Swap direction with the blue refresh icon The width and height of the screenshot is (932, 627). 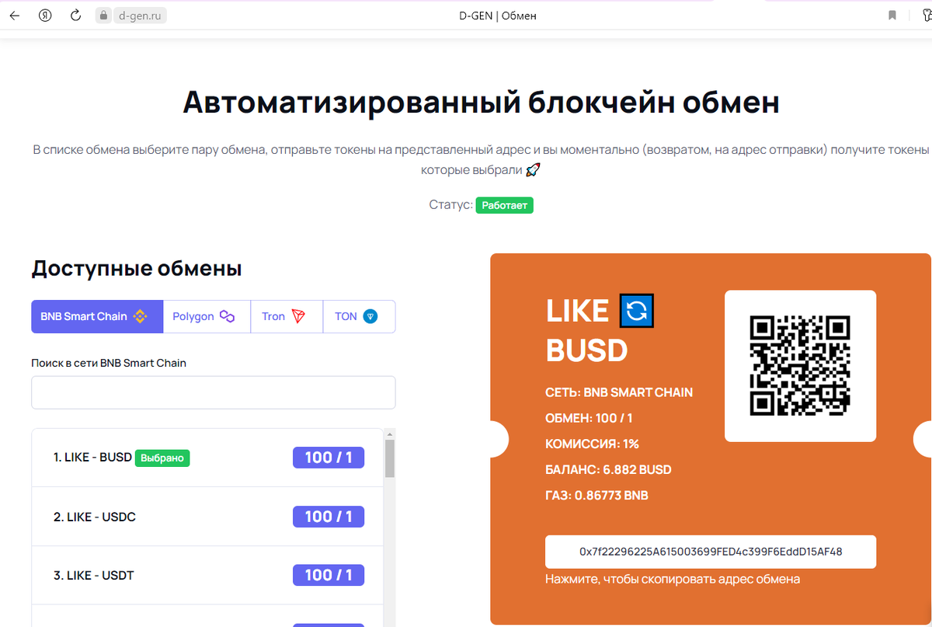pyautogui.click(x=637, y=311)
